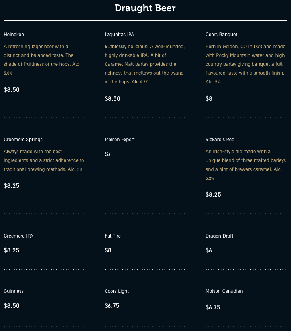The image size is (291, 331).
Task: Choose the Guinness beer name
Action: [14, 291]
